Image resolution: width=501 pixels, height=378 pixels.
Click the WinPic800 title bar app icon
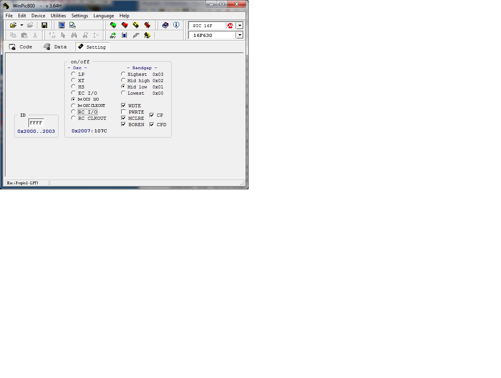point(6,6)
